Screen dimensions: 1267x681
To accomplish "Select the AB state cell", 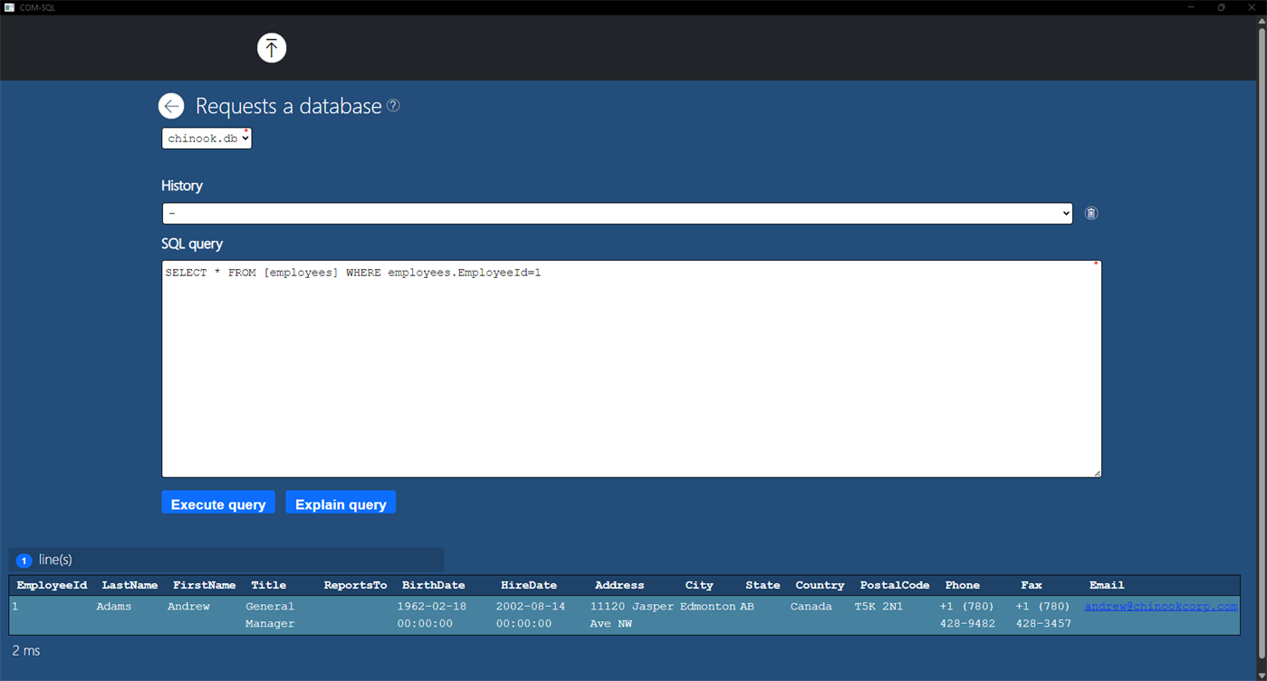I will 747,606.
